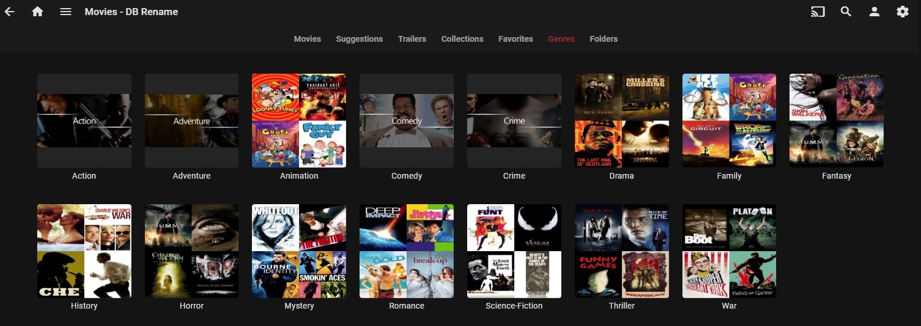Image resolution: width=921 pixels, height=326 pixels.
Task: Click the Science-Fiction text label
Action: (x=514, y=306)
